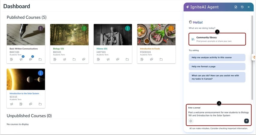This screenshot has width=256, height=135.
Task: Open Assignments icon on History 101 card
Action: (x=99, y=59)
